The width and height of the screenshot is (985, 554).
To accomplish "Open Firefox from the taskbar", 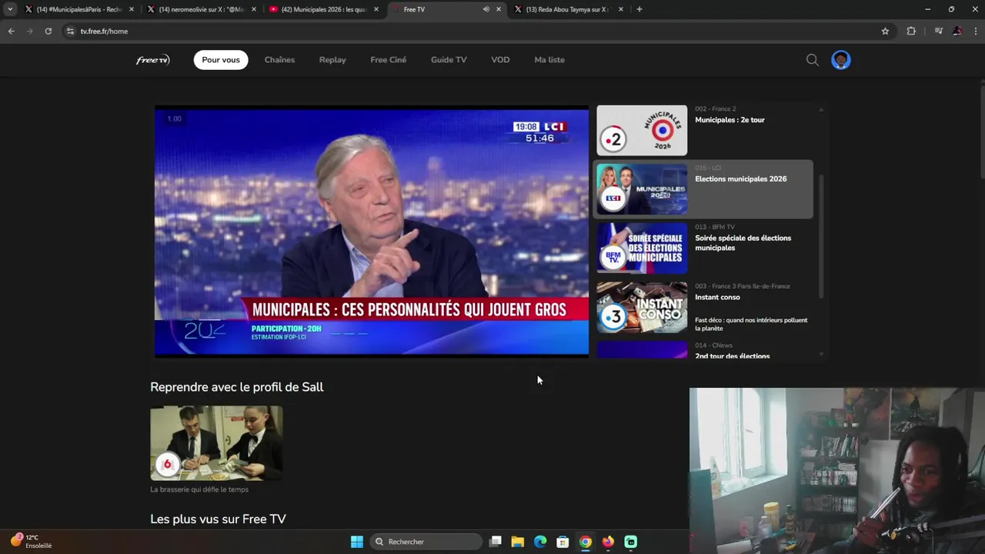I will [608, 542].
